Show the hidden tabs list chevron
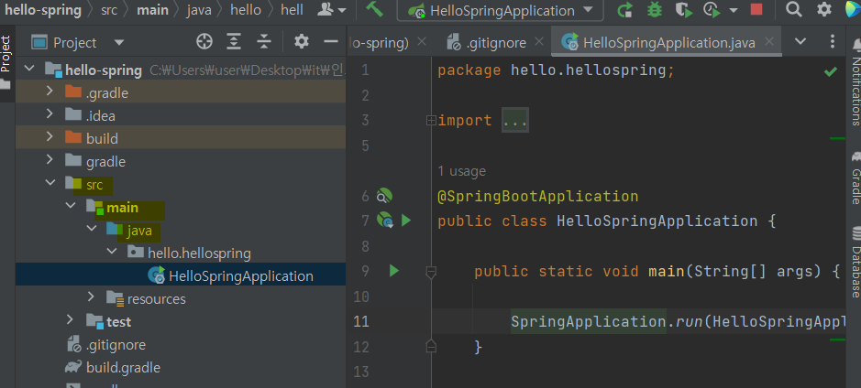Screen dimensions: 861x388 (800, 41)
